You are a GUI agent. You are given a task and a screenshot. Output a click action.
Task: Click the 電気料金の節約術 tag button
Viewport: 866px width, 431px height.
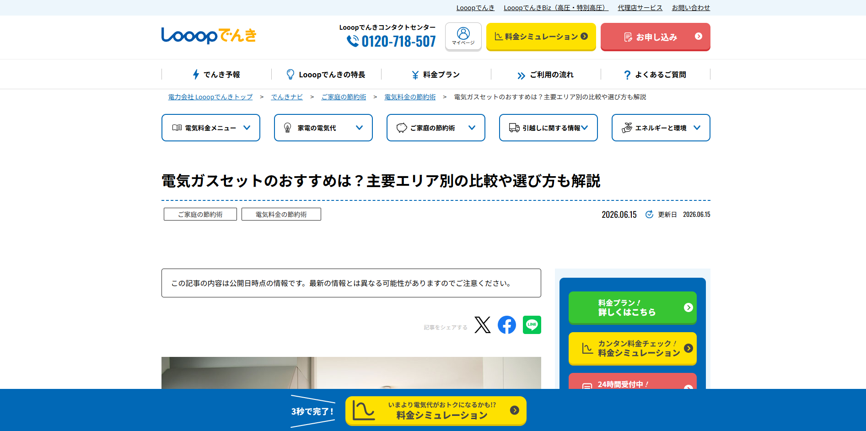[281, 214]
